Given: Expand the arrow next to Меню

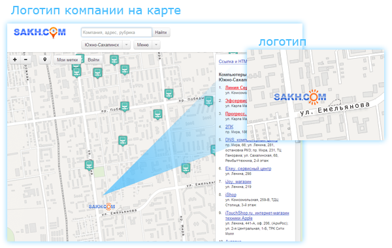Looking at the screenshot, I should coord(156,45).
